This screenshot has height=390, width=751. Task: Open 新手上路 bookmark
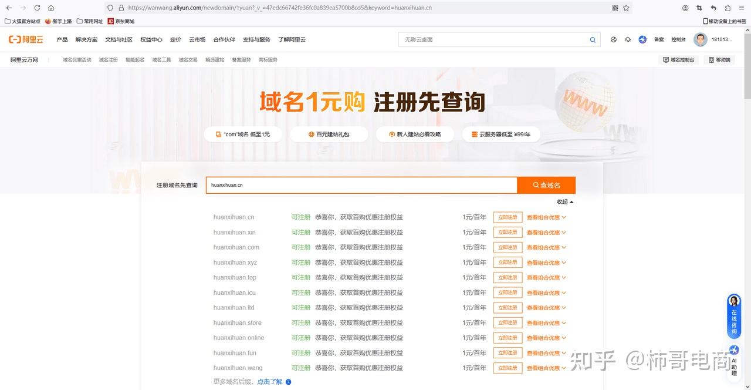(58, 21)
